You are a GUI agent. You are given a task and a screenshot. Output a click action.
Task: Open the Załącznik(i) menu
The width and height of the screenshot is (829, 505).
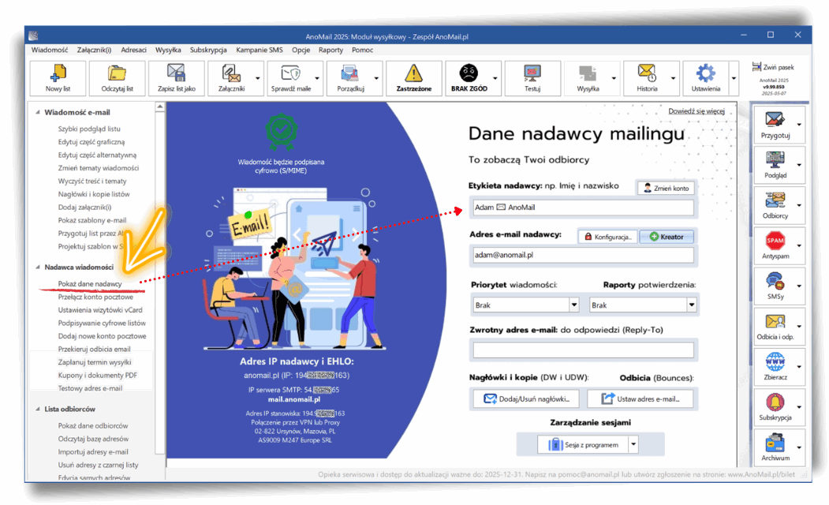pyautogui.click(x=94, y=50)
